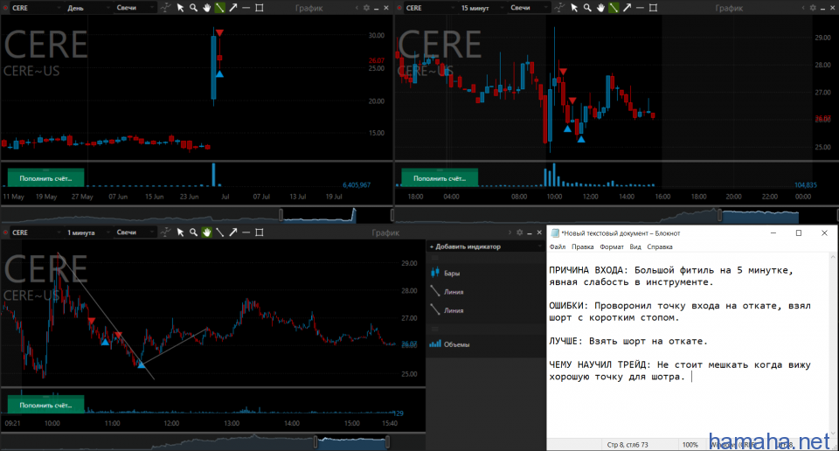Select the arrow tool in the 1-minute chart
This screenshot has width=839, height=451.
[233, 232]
